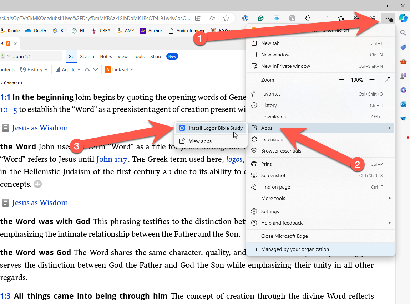The image size is (410, 304).
Task: Open the View tab
Action: (x=123, y=56)
